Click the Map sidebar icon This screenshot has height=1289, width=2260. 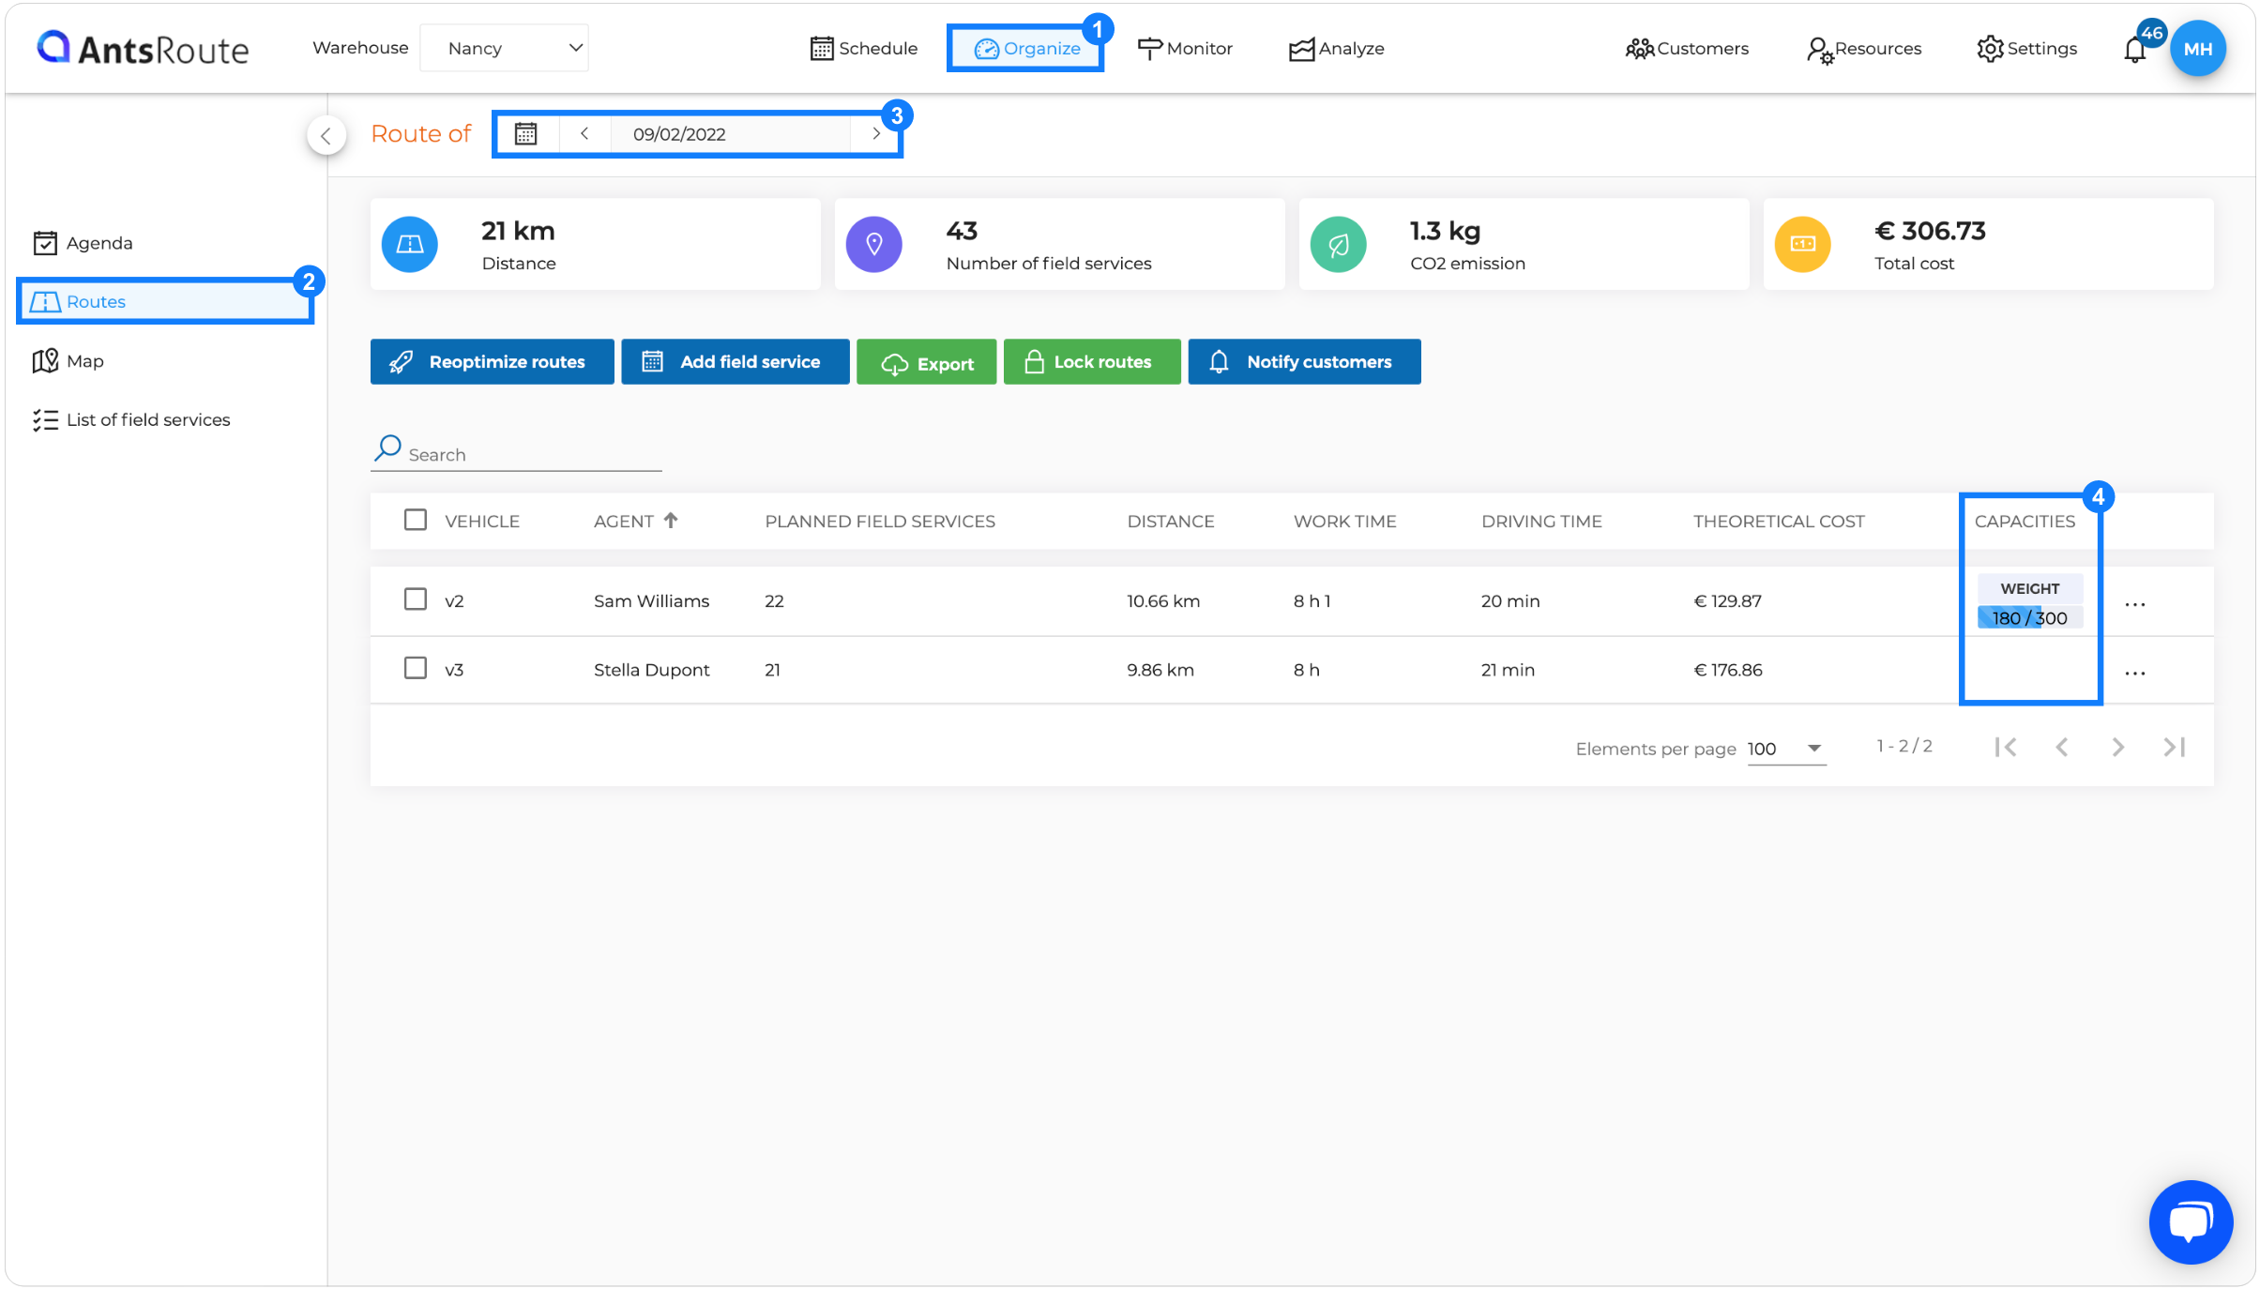(45, 361)
